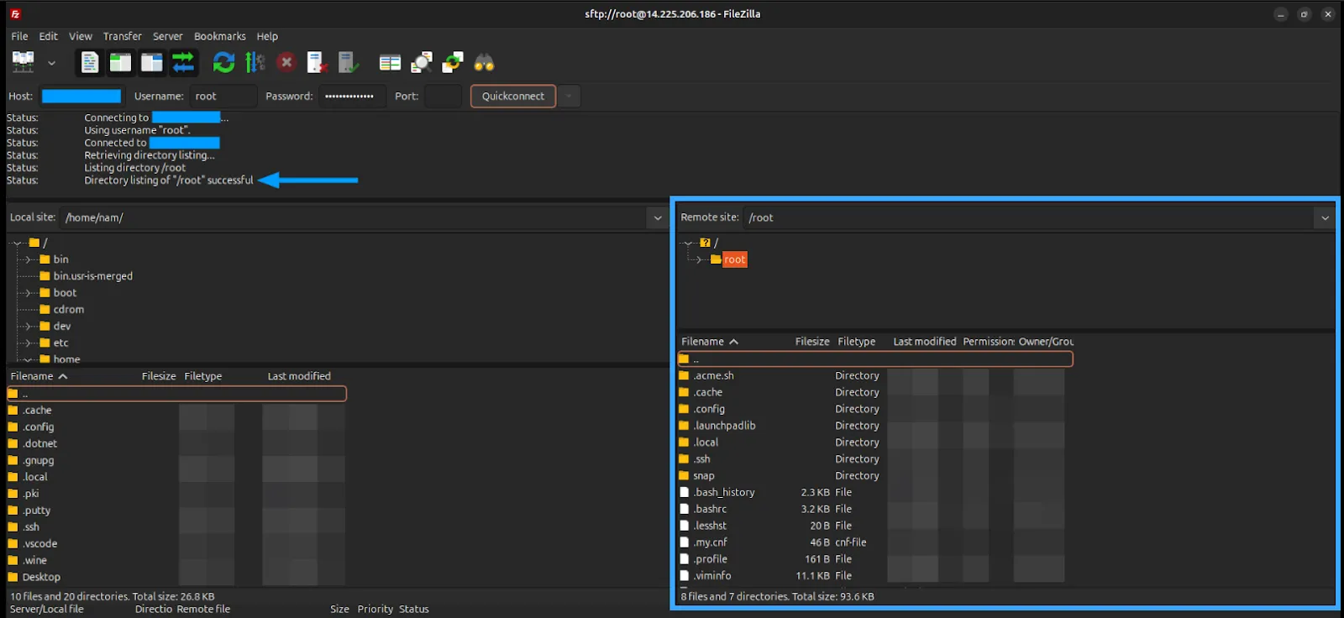The image size is (1344, 618).
Task: Click the Process transfer queue icon
Action: [255, 62]
